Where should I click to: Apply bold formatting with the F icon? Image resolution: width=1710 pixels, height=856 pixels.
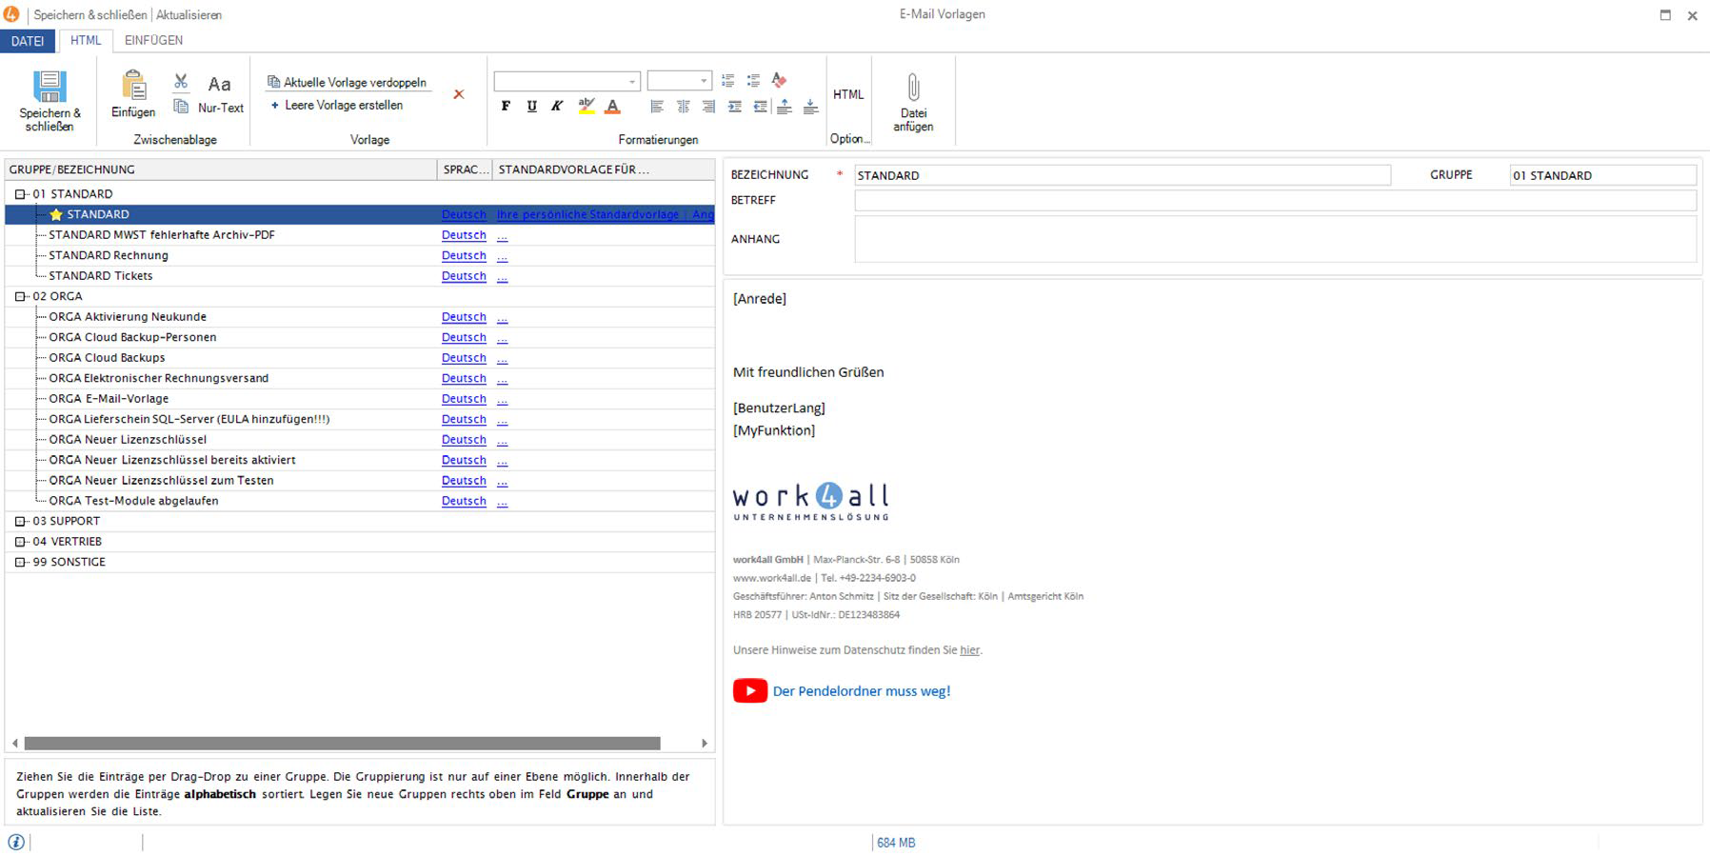[x=506, y=107]
